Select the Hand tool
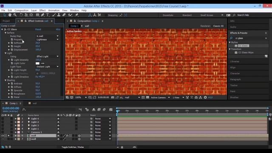This screenshot has width=272, height=153. 10,15
